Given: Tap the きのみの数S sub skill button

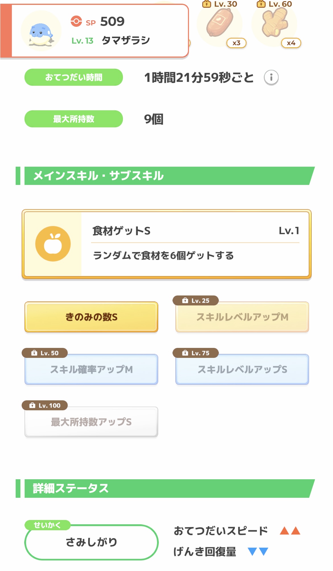Looking at the screenshot, I should pyautogui.click(x=91, y=317).
